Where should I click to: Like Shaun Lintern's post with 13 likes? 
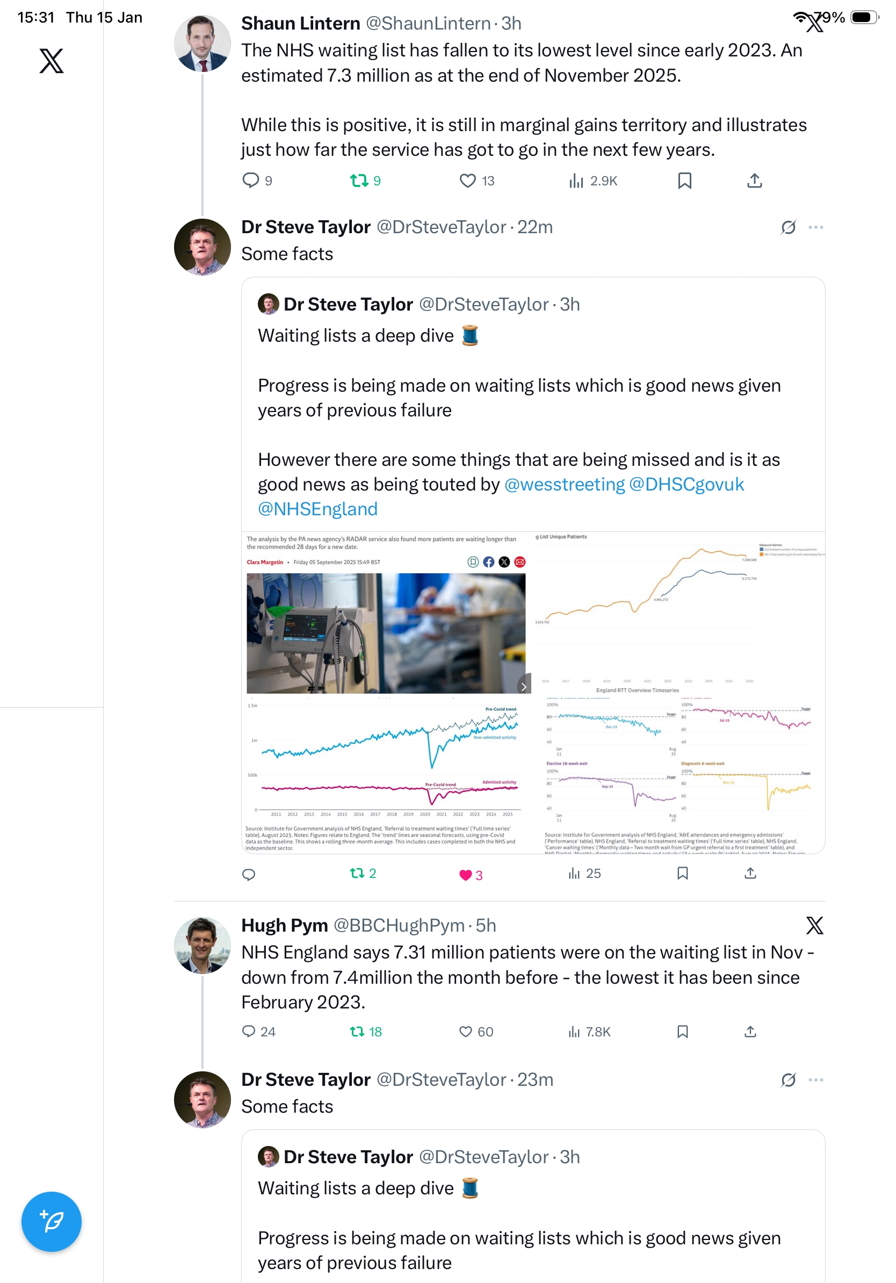pyautogui.click(x=467, y=181)
